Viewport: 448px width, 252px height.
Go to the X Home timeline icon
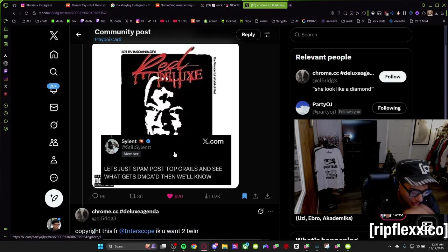[x=54, y=55]
